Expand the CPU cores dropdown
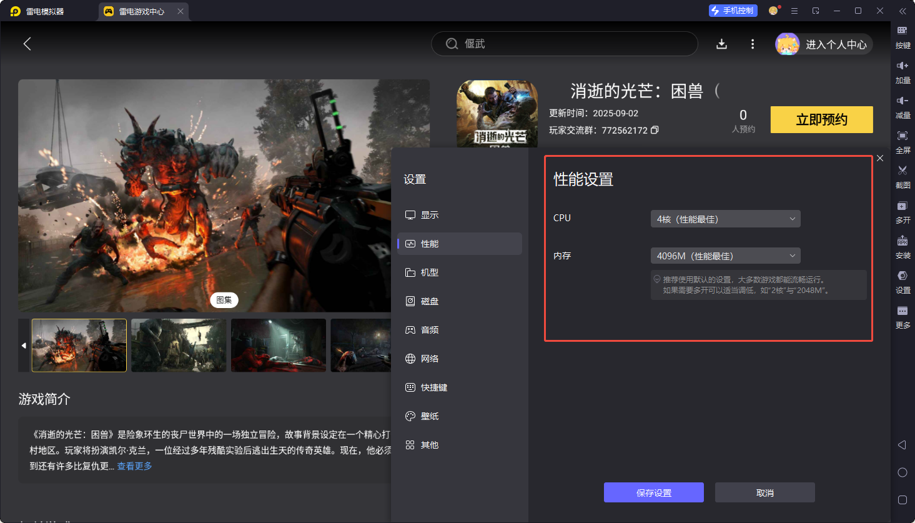The height and width of the screenshot is (523, 915). coord(725,219)
